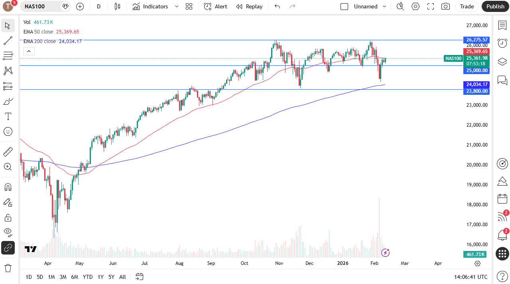Open the alerts clock panel
510x284 pixels.
click(x=502, y=43)
